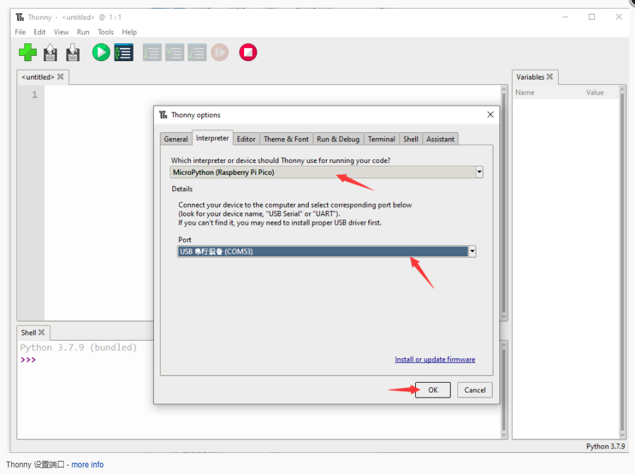Open the View menu
This screenshot has height=474, width=635.
point(61,32)
